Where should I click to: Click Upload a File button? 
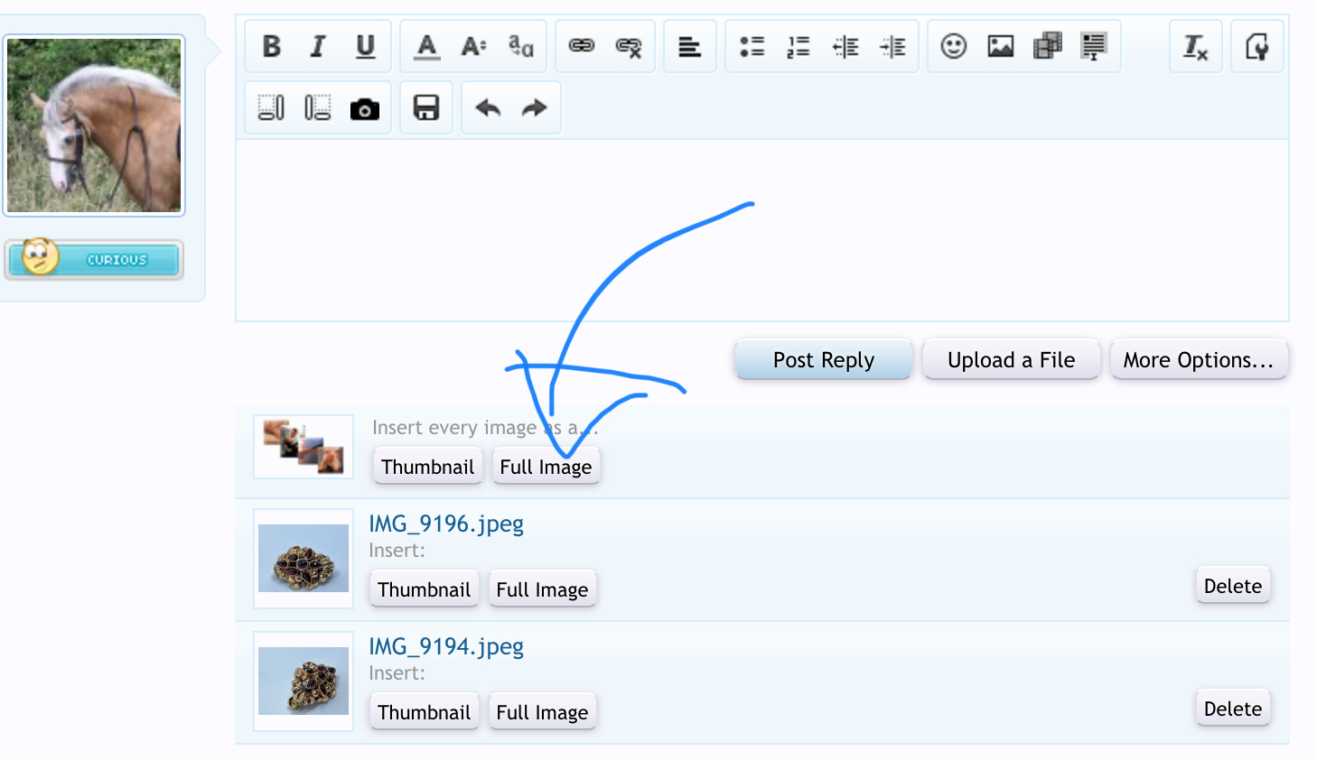coord(1011,360)
